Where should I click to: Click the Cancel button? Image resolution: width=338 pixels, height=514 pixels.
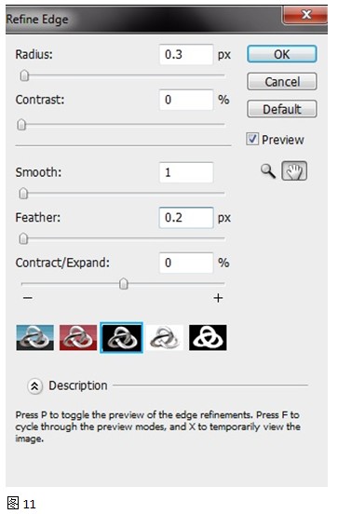[x=282, y=82]
